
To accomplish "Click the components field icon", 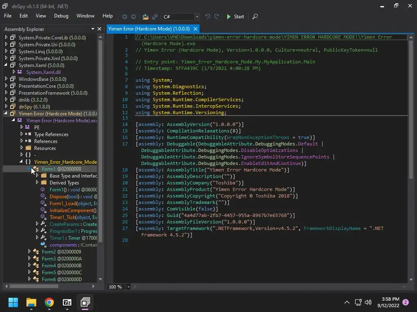I will (43, 245).
